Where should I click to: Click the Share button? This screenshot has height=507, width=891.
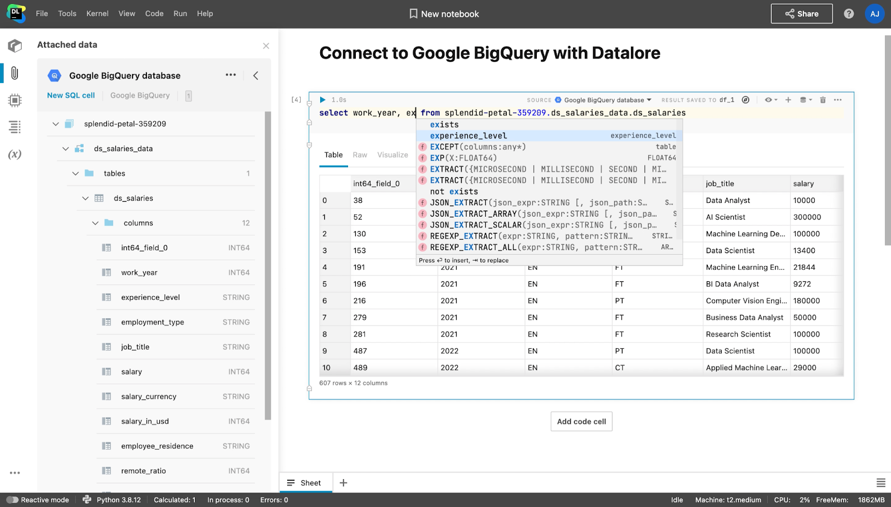(x=801, y=14)
